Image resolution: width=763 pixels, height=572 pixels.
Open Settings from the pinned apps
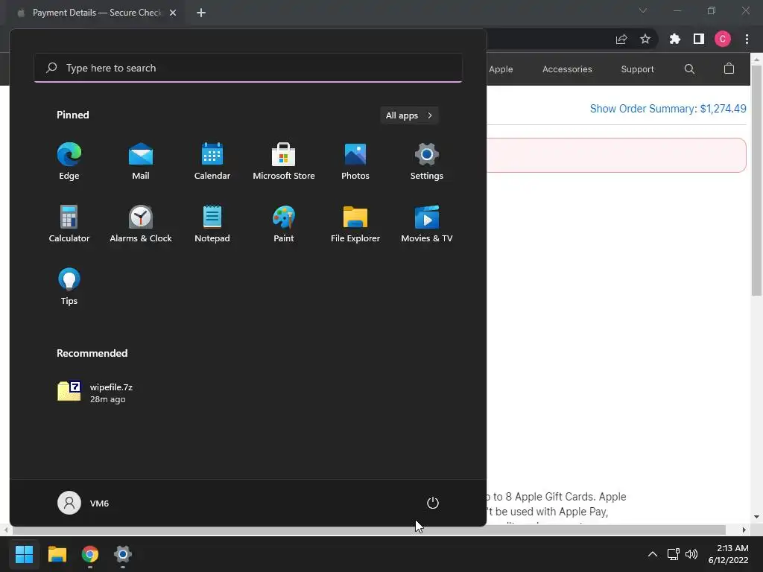[x=427, y=162]
